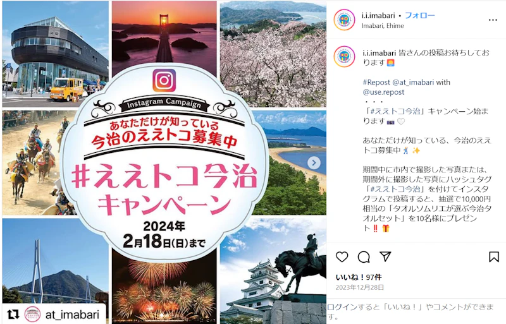
Task: Click the i.i.imabari avatar beside the caption
Action: tap(344, 56)
